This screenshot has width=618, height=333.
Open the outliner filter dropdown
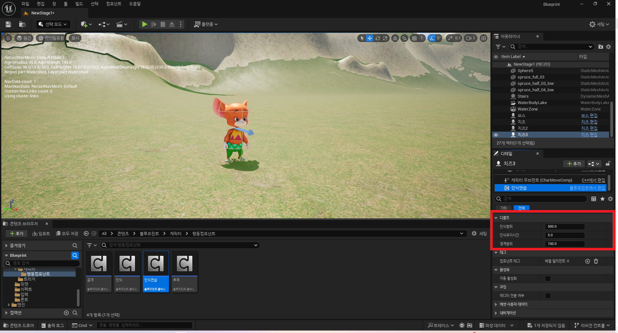pos(500,47)
